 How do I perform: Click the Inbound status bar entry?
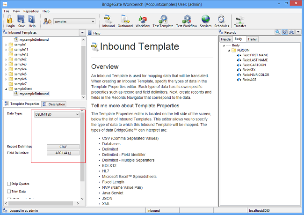[153, 210]
